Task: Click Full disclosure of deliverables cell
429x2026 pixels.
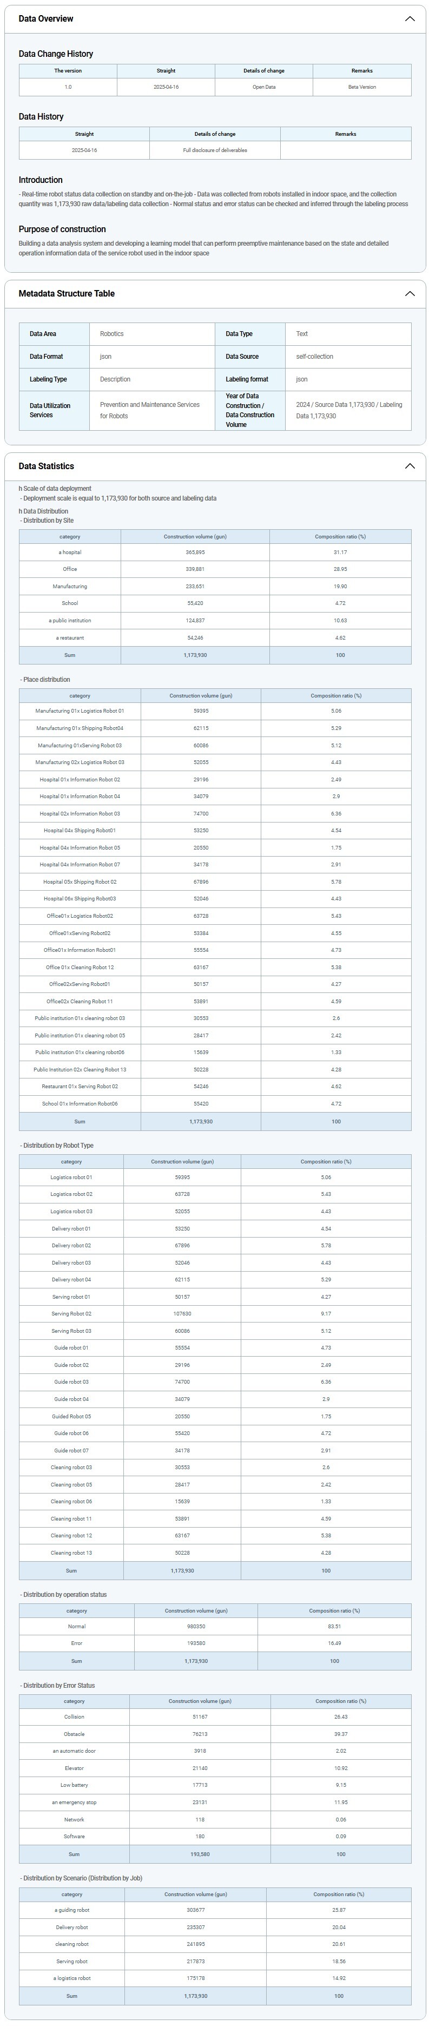Action: [214, 150]
